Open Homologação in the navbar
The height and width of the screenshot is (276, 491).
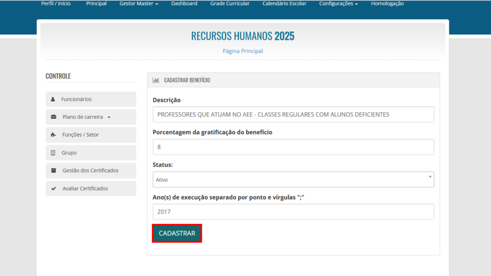coord(387,3)
